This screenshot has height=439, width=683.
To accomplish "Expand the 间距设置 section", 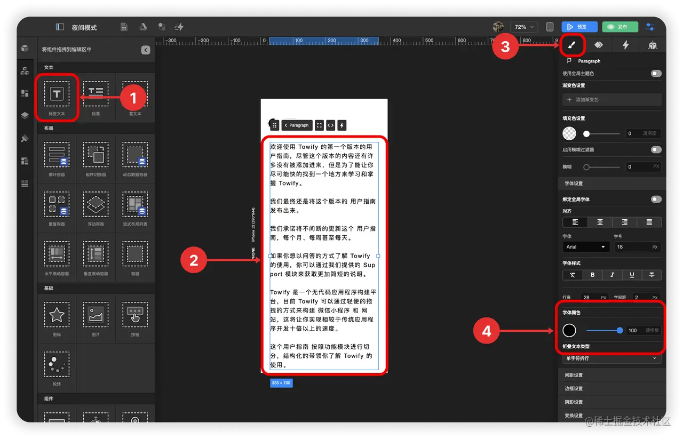I will pyautogui.click(x=612, y=375).
